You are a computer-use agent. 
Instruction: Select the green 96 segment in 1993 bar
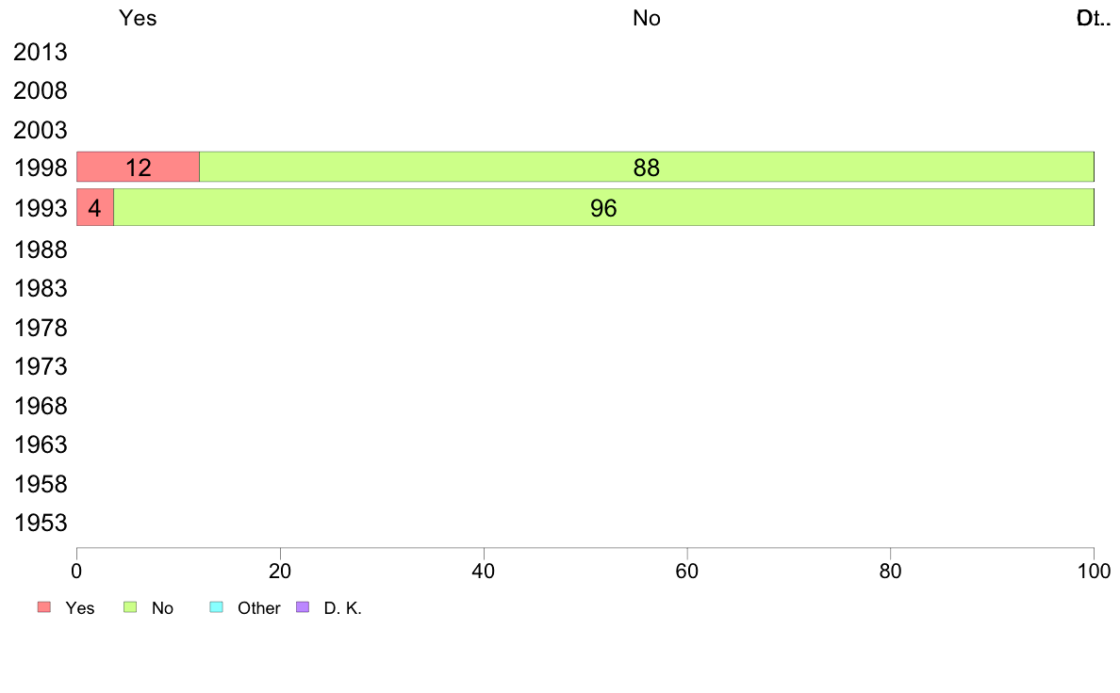(x=603, y=208)
